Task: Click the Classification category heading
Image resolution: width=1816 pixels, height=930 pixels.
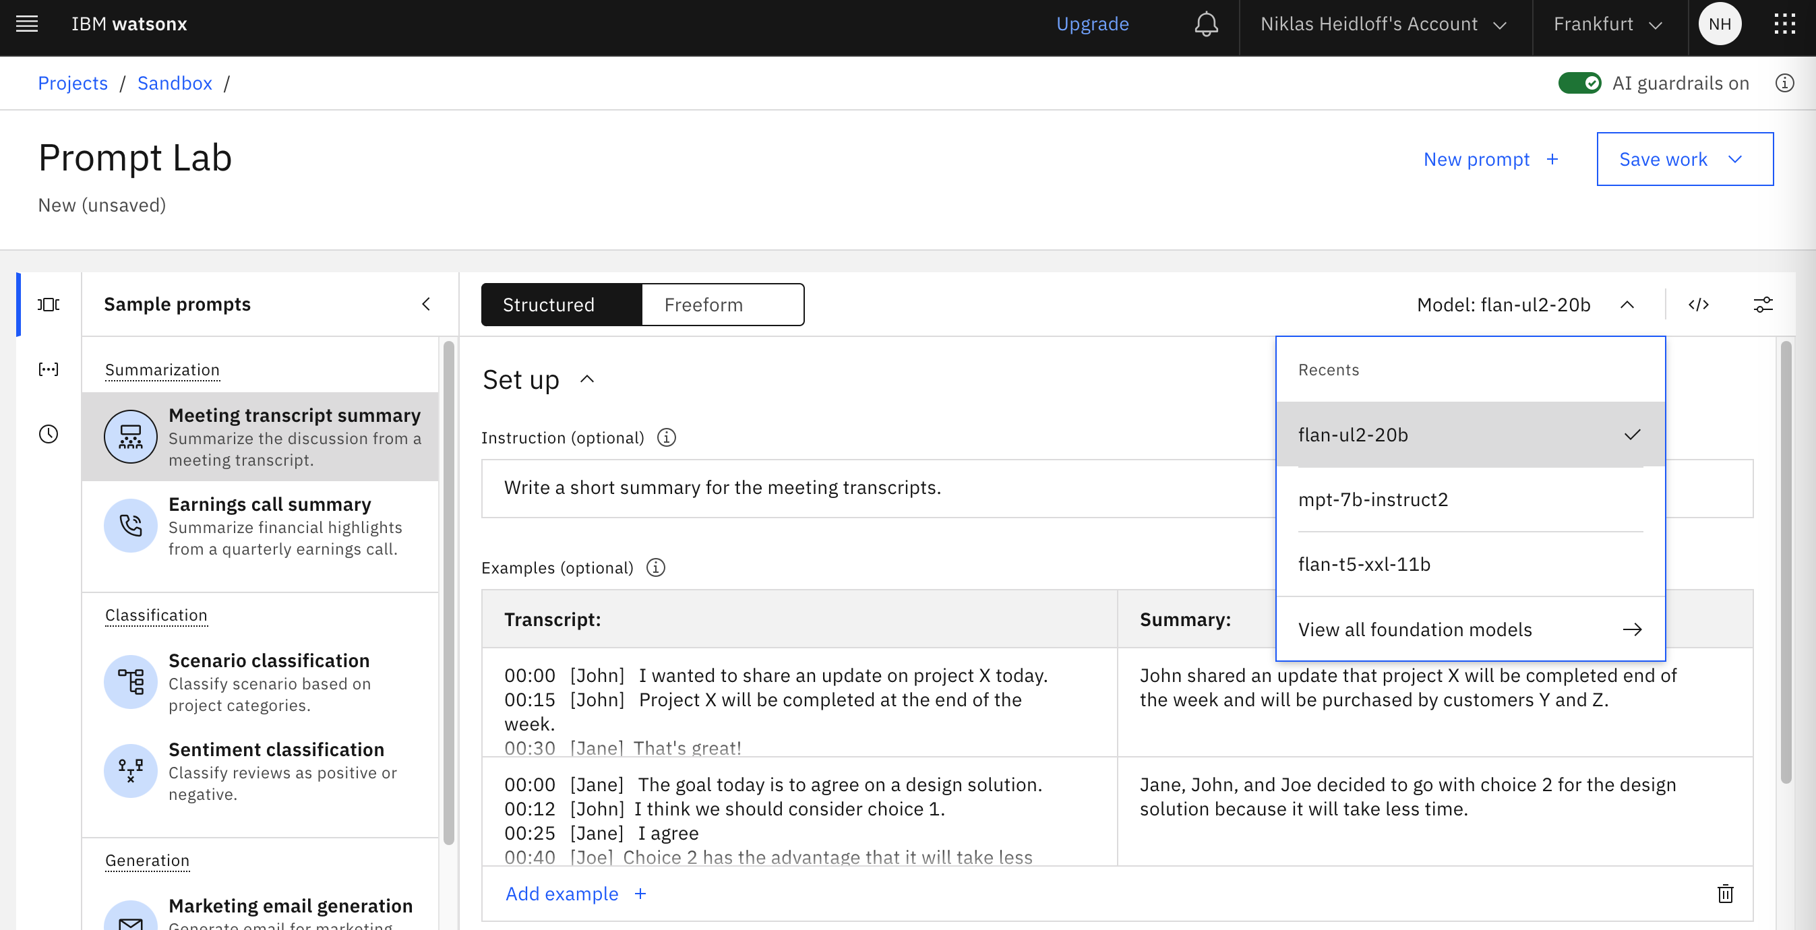Action: pyautogui.click(x=156, y=615)
